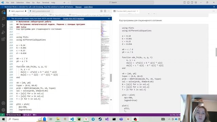Viewport: 217px width, 122px height.
Task: Click the remote window indicator in status bar
Action: tap(2, 115)
